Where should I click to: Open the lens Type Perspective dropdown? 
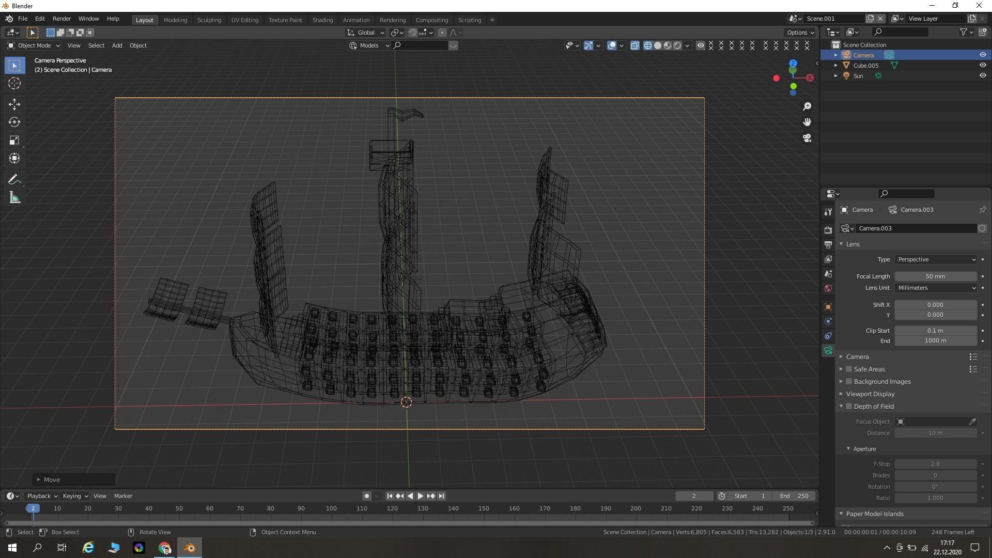(x=936, y=259)
